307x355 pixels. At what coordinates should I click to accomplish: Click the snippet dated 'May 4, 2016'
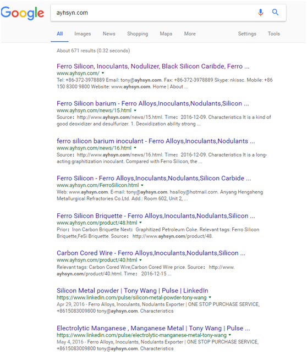click(157, 345)
